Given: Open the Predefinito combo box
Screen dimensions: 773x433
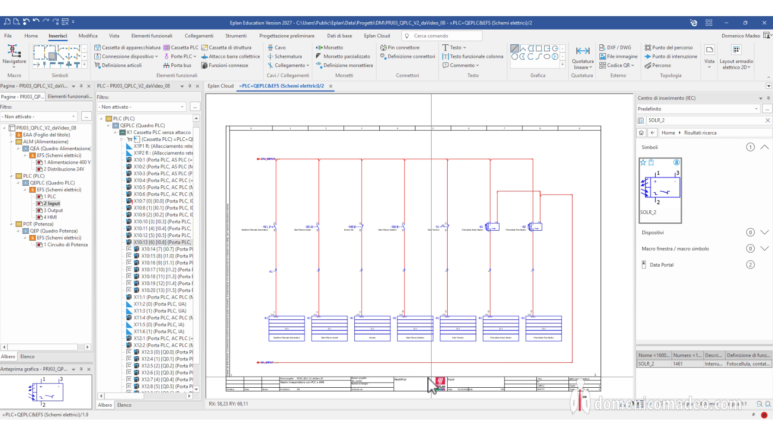Looking at the screenshot, I should 698,109.
